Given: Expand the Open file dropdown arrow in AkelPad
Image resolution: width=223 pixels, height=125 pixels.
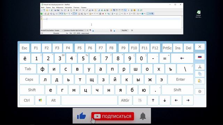Looking at the screenshot, I should [49, 10].
